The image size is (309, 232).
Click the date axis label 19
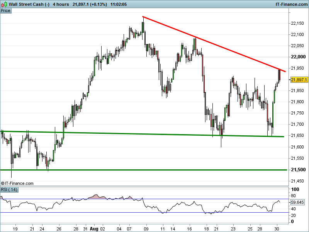(x=15, y=229)
